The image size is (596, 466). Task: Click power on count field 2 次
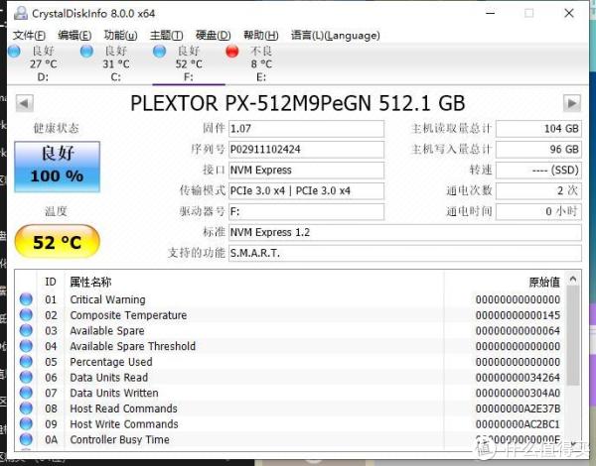pyautogui.click(x=538, y=191)
